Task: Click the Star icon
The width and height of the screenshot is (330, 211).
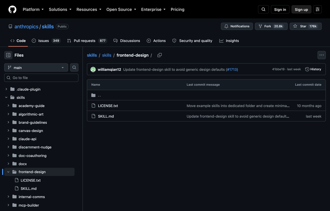Action: (x=295, y=26)
